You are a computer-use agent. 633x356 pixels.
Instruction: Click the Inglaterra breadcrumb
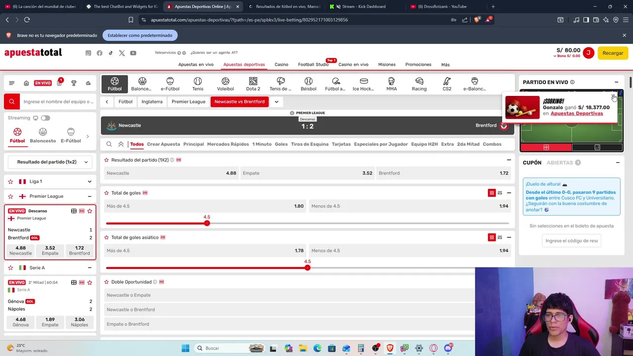pyautogui.click(x=152, y=102)
